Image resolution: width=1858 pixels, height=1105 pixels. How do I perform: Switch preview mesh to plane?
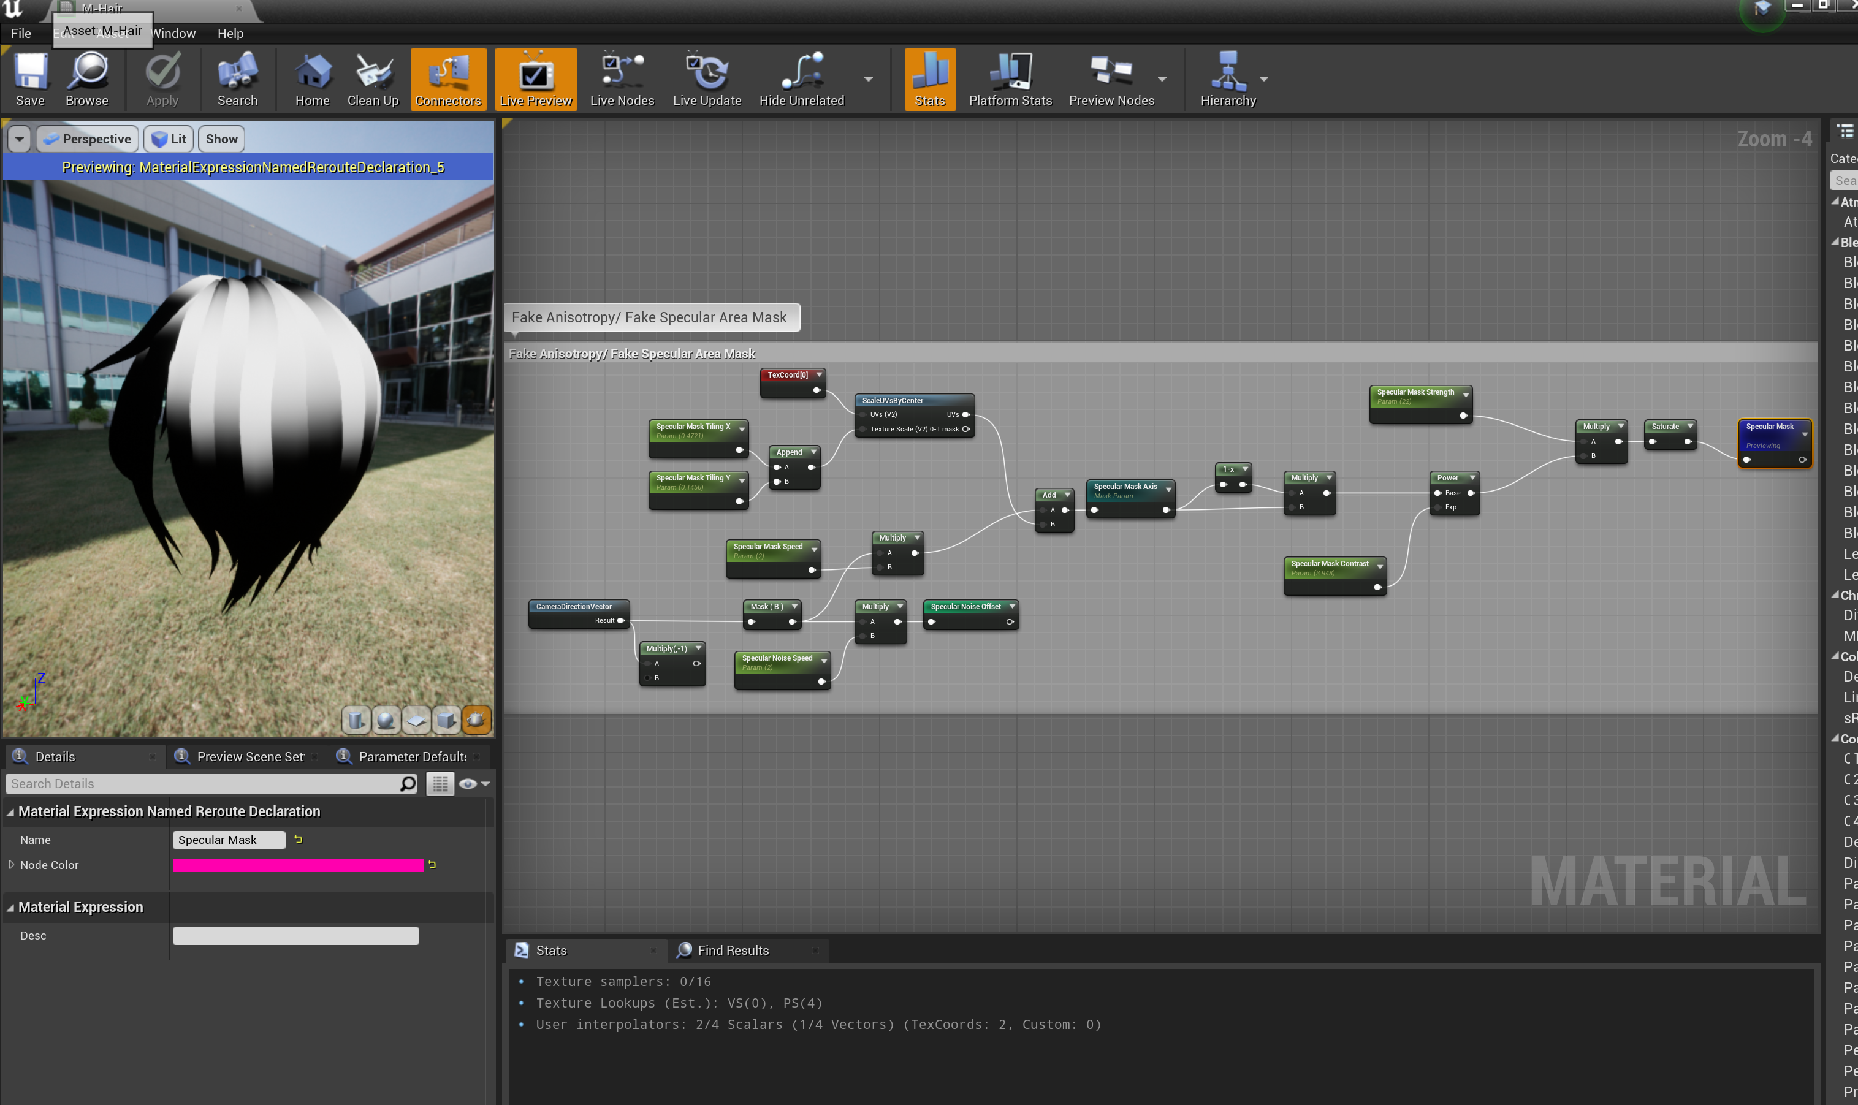click(416, 720)
